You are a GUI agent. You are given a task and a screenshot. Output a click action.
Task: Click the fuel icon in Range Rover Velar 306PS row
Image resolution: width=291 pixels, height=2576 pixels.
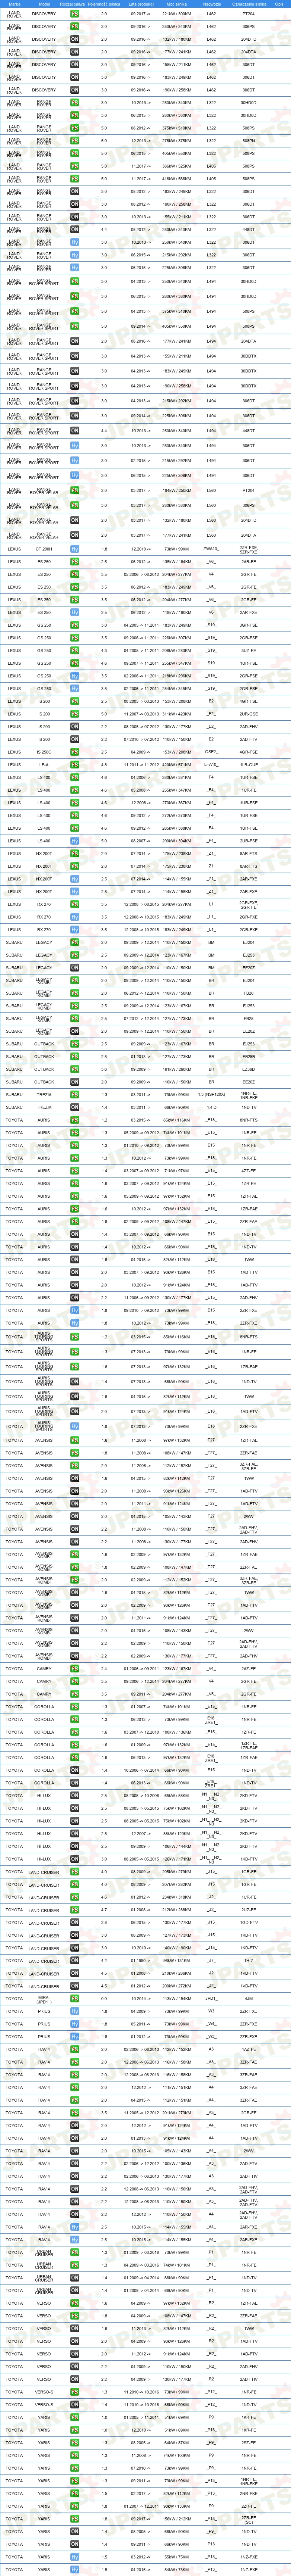click(x=75, y=505)
